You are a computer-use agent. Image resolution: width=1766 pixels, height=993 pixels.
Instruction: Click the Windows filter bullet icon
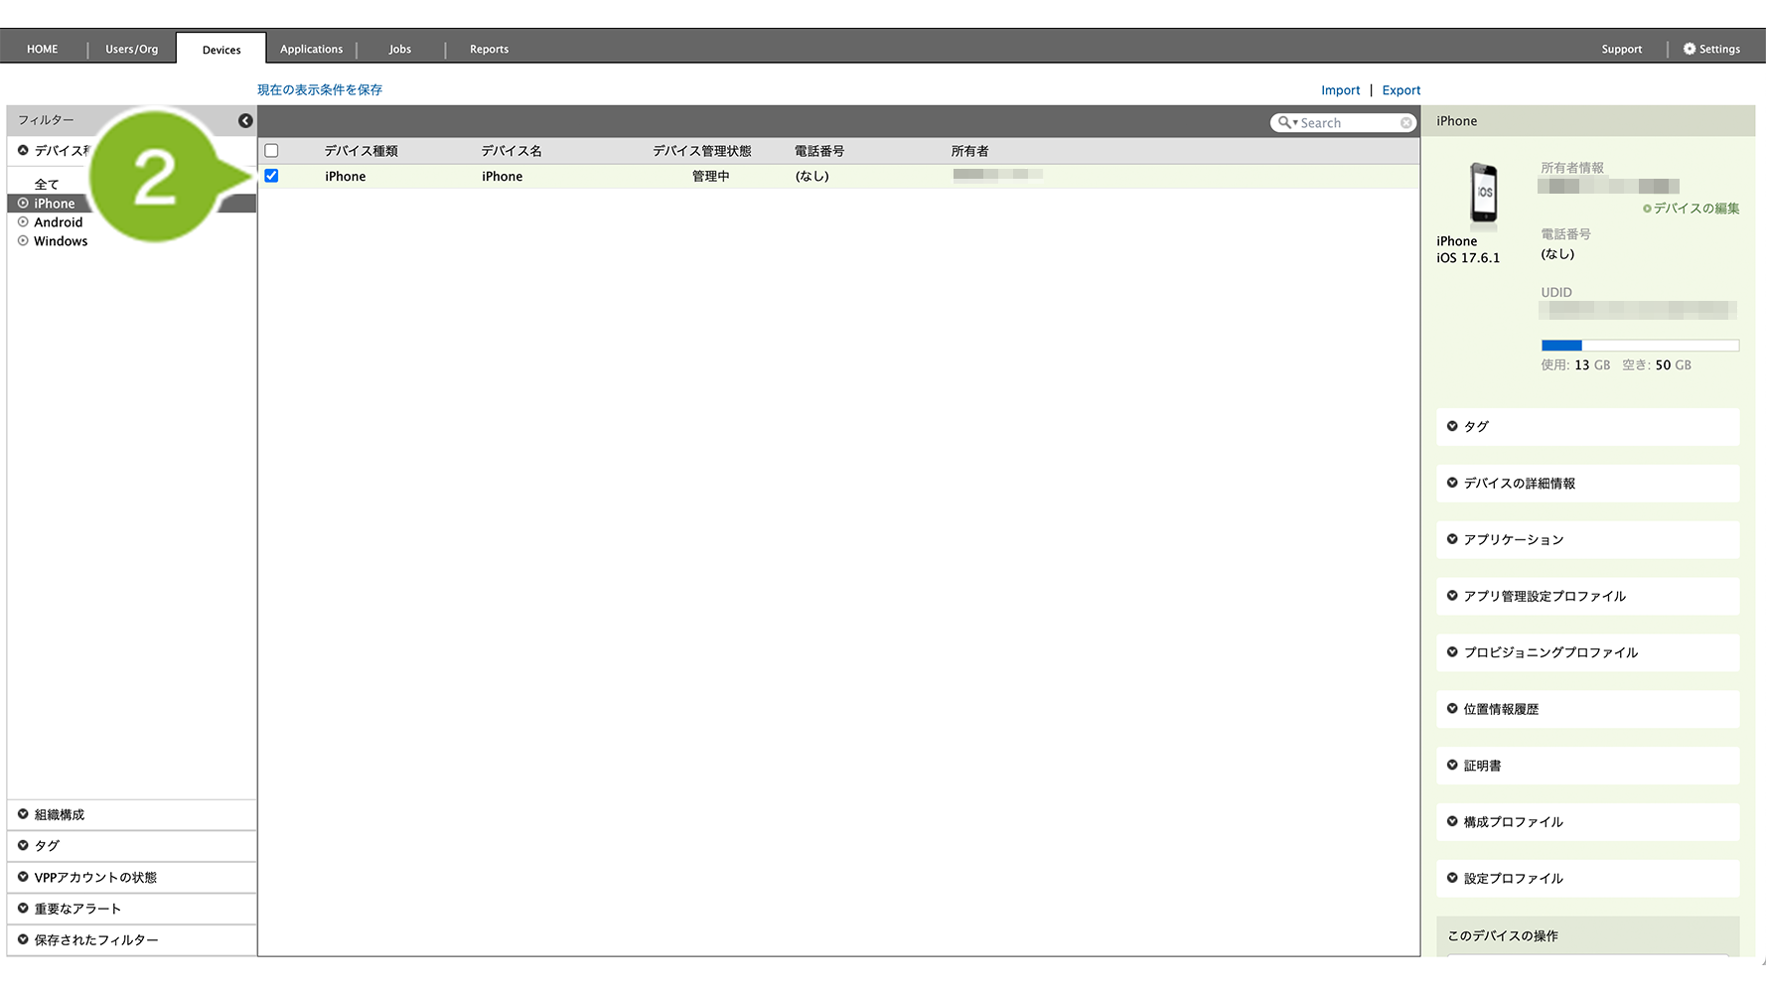click(23, 241)
